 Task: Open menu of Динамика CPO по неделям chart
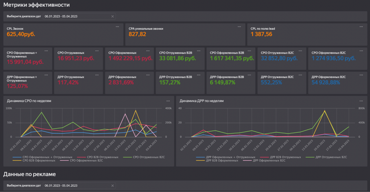click(x=168, y=101)
